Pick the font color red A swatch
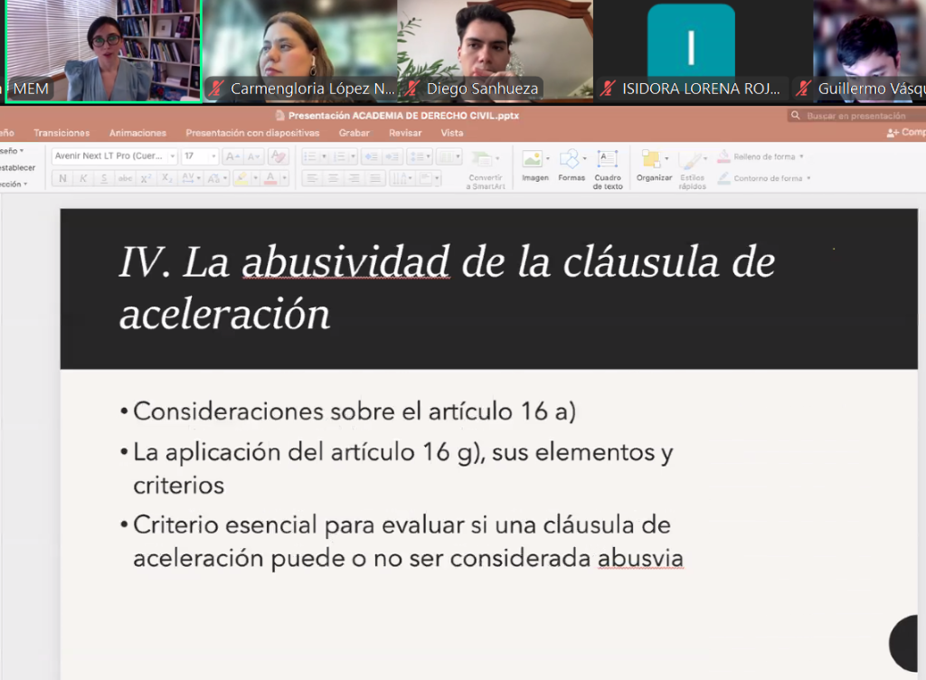Image resolution: width=926 pixels, height=680 pixels. [269, 179]
